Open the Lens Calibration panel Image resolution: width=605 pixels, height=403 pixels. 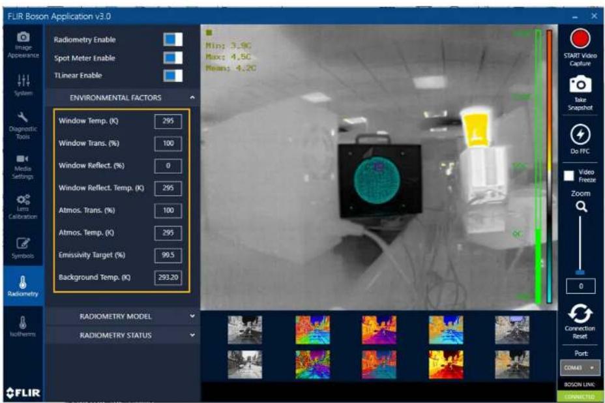point(23,207)
